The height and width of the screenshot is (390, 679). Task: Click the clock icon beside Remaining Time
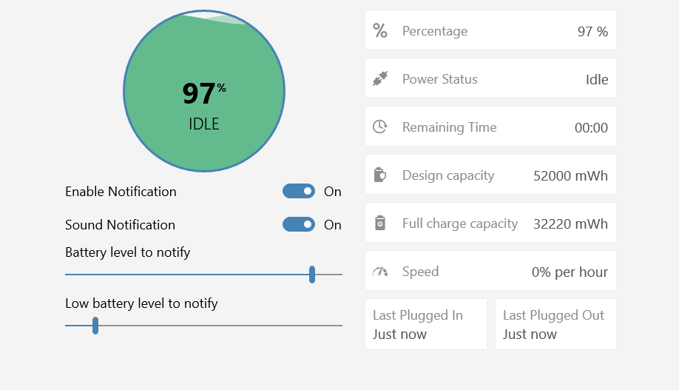click(x=380, y=127)
